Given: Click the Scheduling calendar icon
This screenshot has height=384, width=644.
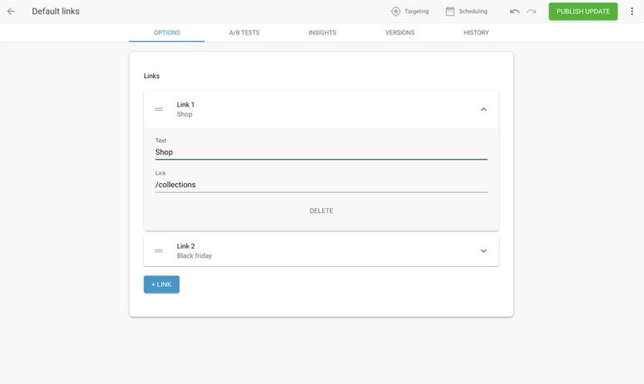Looking at the screenshot, I should pos(450,11).
